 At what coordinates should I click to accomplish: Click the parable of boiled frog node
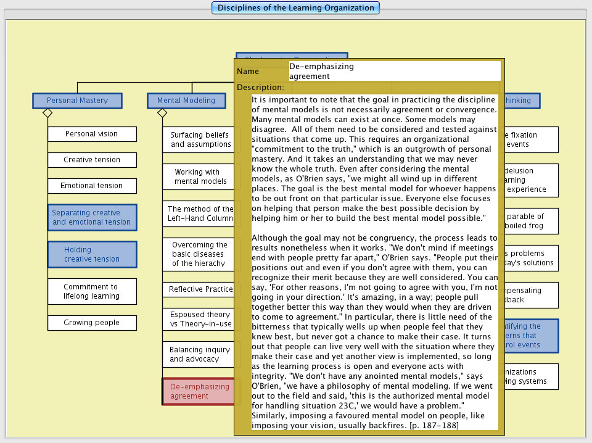532,221
